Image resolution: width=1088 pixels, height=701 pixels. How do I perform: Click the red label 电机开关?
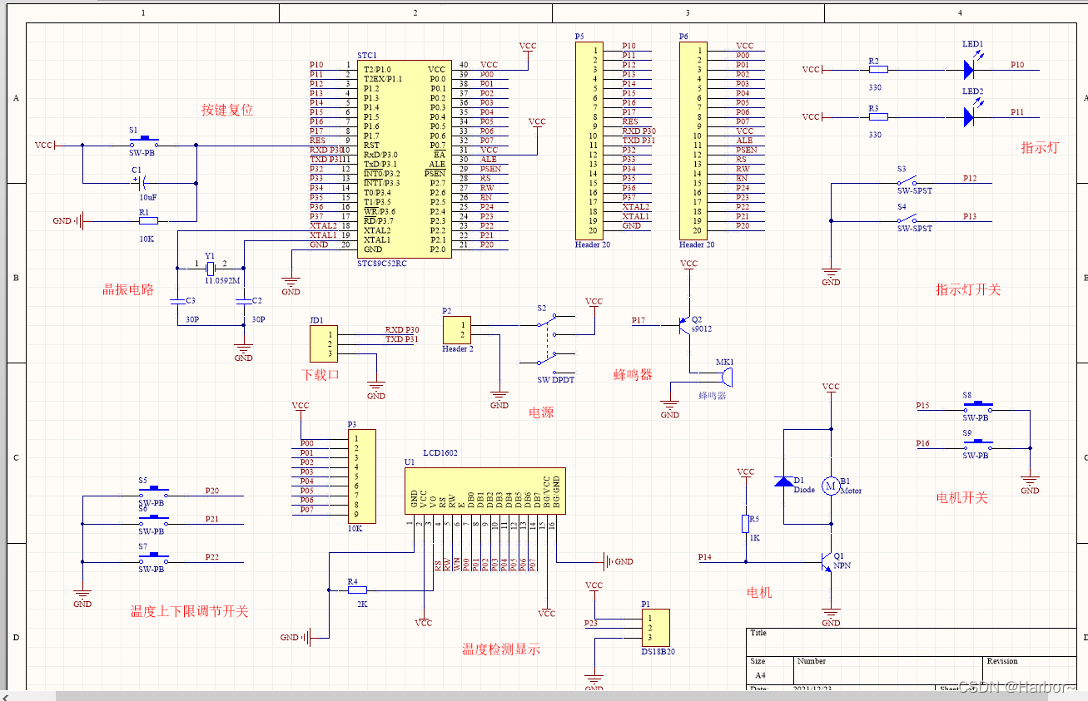click(x=962, y=497)
